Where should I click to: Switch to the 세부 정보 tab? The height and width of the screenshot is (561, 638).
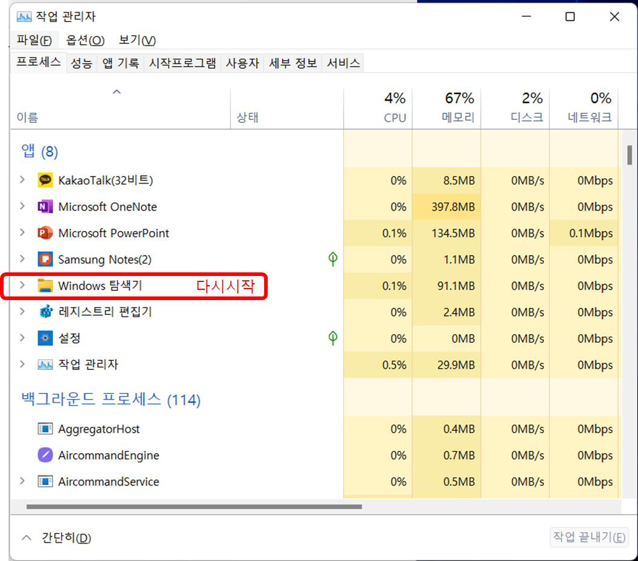click(x=292, y=63)
